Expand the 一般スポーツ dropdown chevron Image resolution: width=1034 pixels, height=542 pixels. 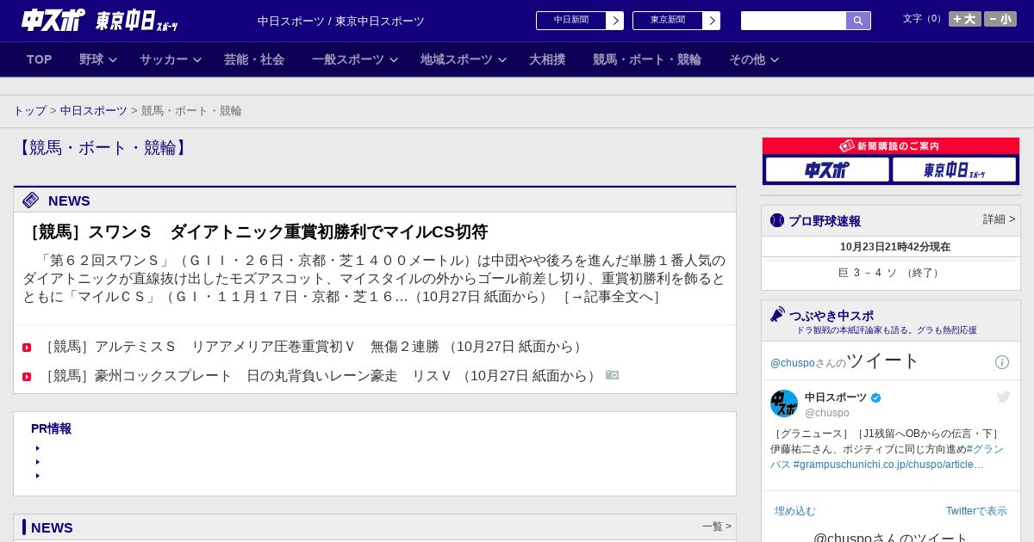point(394,60)
